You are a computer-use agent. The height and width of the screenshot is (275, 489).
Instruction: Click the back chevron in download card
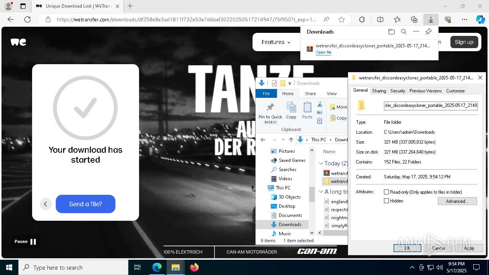45,204
